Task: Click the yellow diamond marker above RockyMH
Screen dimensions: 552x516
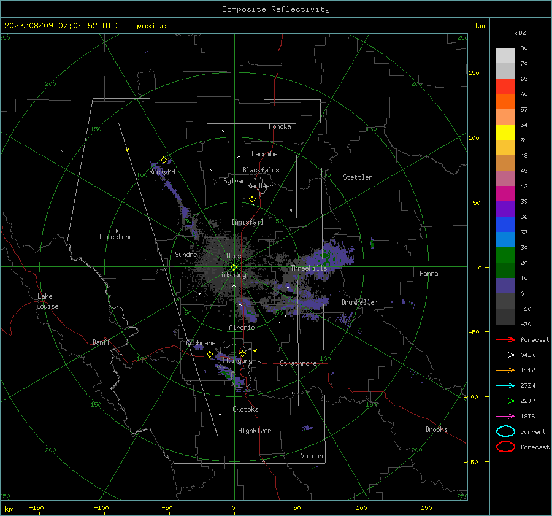Action: pyautogui.click(x=164, y=160)
